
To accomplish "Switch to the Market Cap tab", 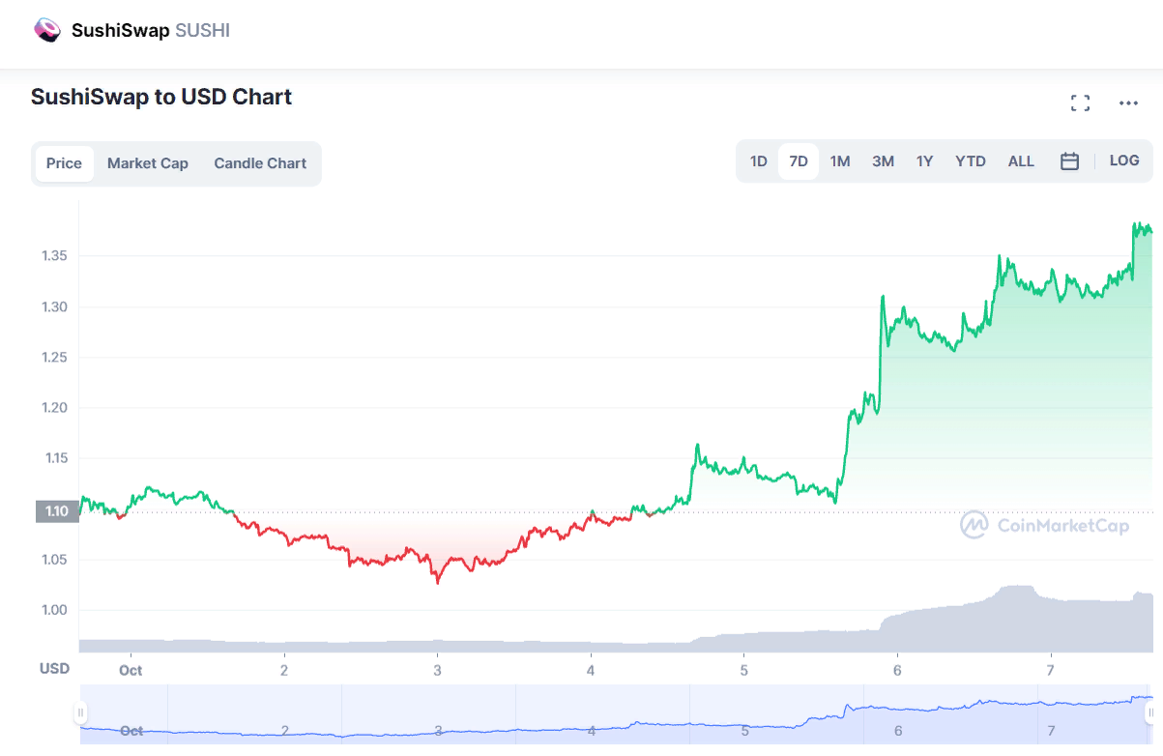I will [x=148, y=163].
